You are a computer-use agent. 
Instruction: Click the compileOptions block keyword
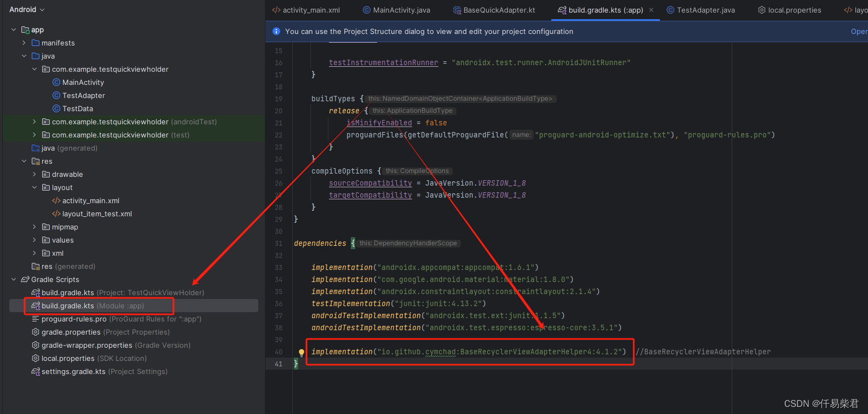(x=342, y=171)
